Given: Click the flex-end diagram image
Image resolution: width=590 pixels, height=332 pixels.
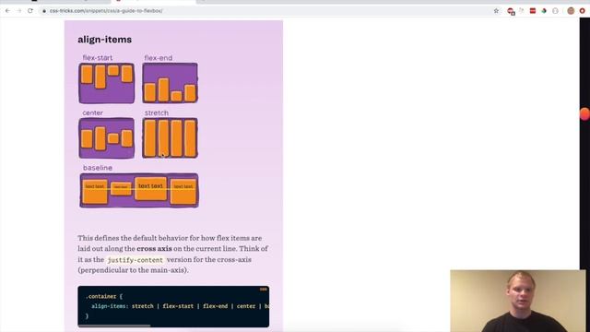Looking at the screenshot, I should [170, 83].
